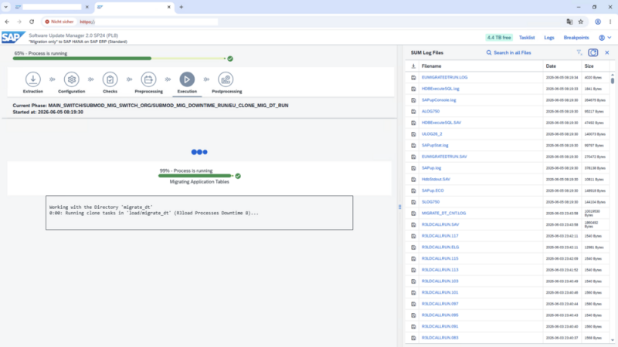The image size is (618, 347).
Task: Click the Size column header
Action: coord(589,66)
